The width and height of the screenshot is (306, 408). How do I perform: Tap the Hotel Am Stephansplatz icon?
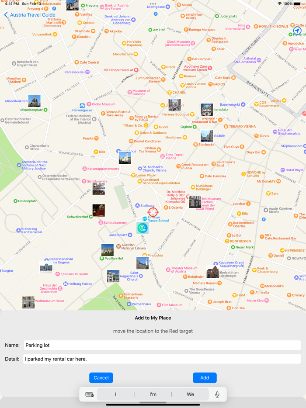coord(275,131)
